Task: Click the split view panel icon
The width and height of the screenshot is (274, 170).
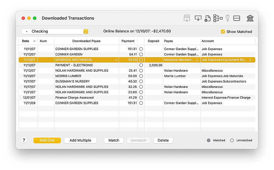Action: pyautogui.click(x=236, y=18)
